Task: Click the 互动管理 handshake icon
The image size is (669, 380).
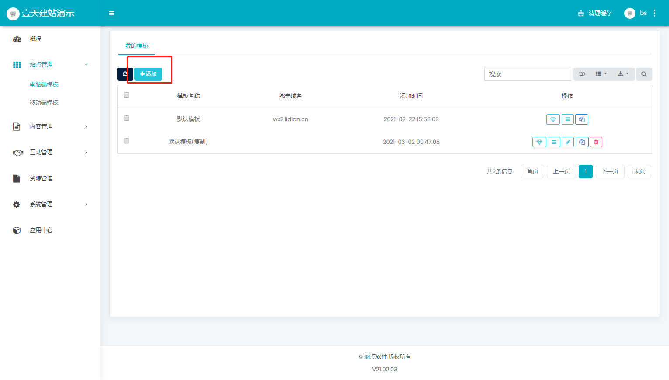Action: [x=18, y=153]
